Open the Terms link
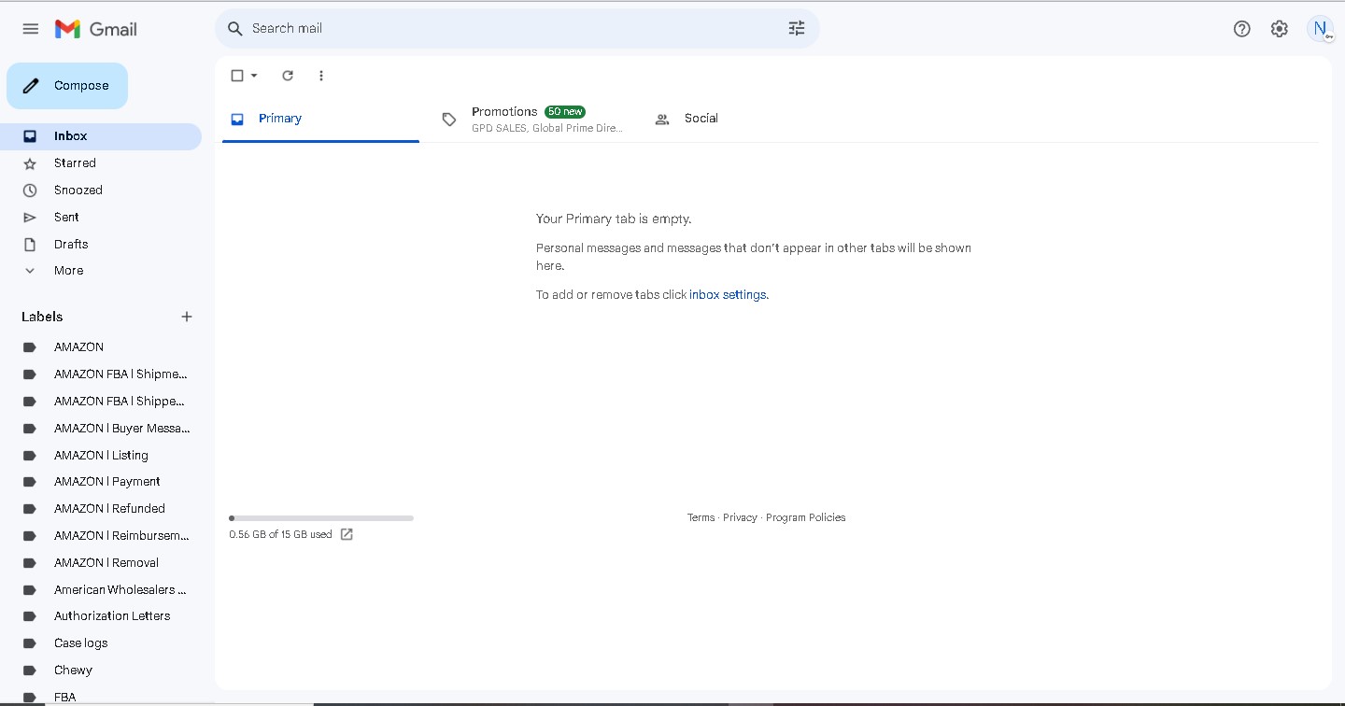Screen dimensions: 1345x706 pyautogui.click(x=701, y=517)
